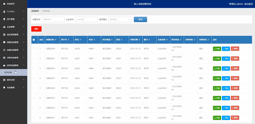Open the 系统首页 sidebar item
This screenshot has height=124, width=255.
[x=13, y=4]
